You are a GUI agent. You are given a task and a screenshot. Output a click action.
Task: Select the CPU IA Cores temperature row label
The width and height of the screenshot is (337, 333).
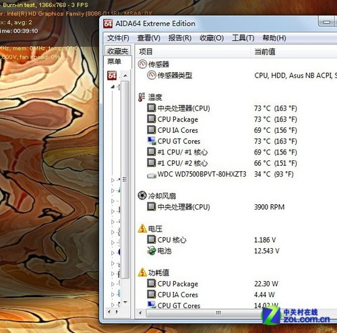(178, 130)
